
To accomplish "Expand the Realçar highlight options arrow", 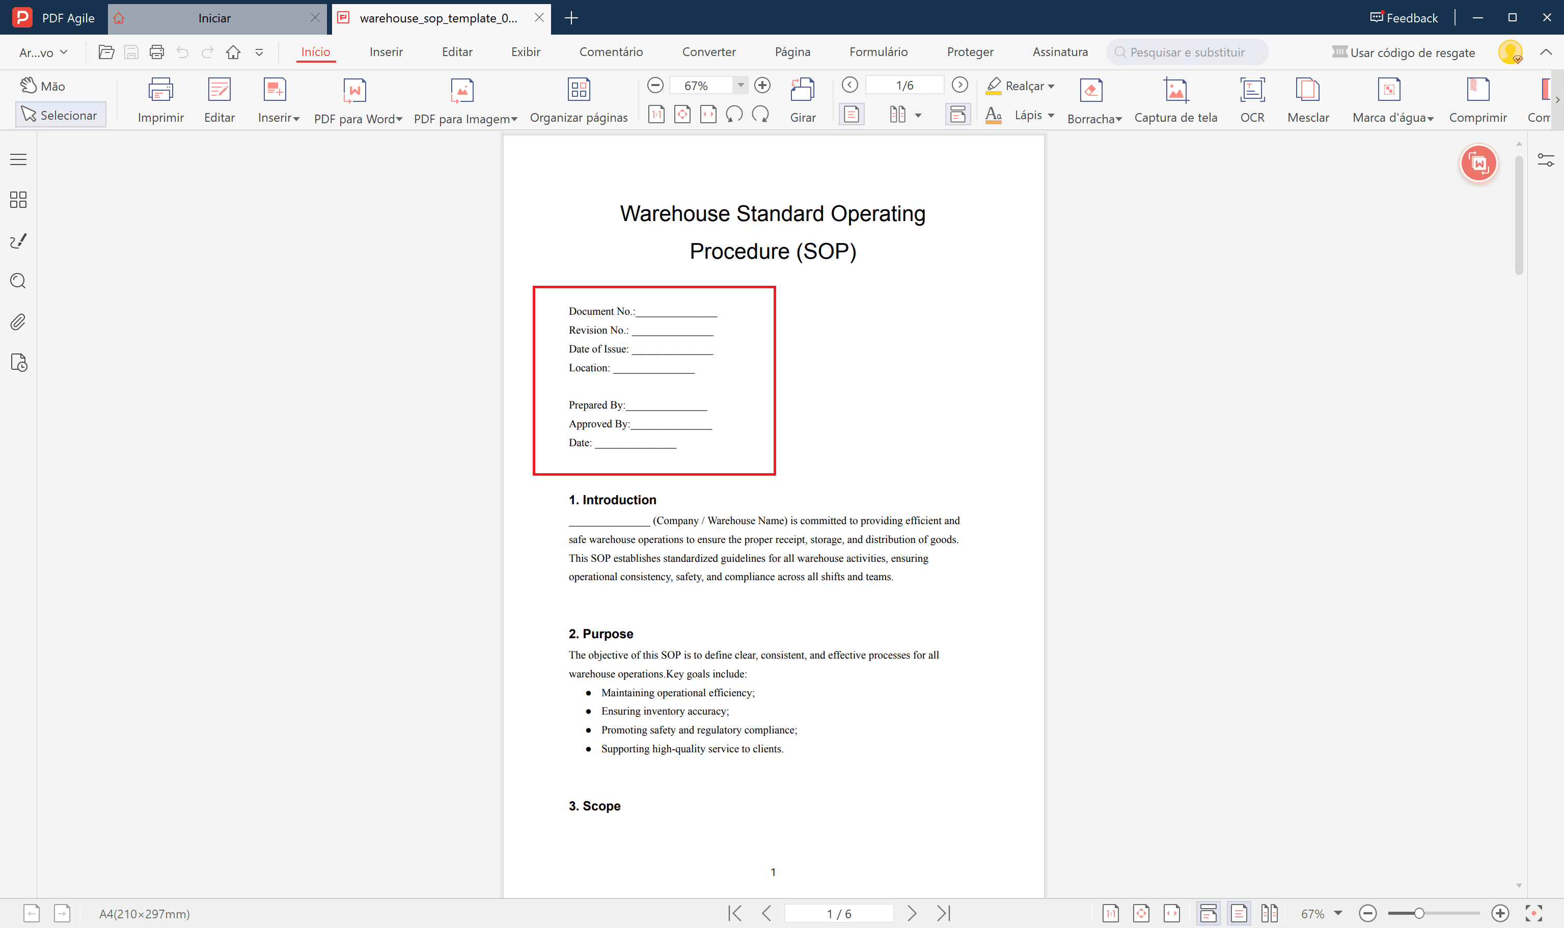I will [1052, 86].
